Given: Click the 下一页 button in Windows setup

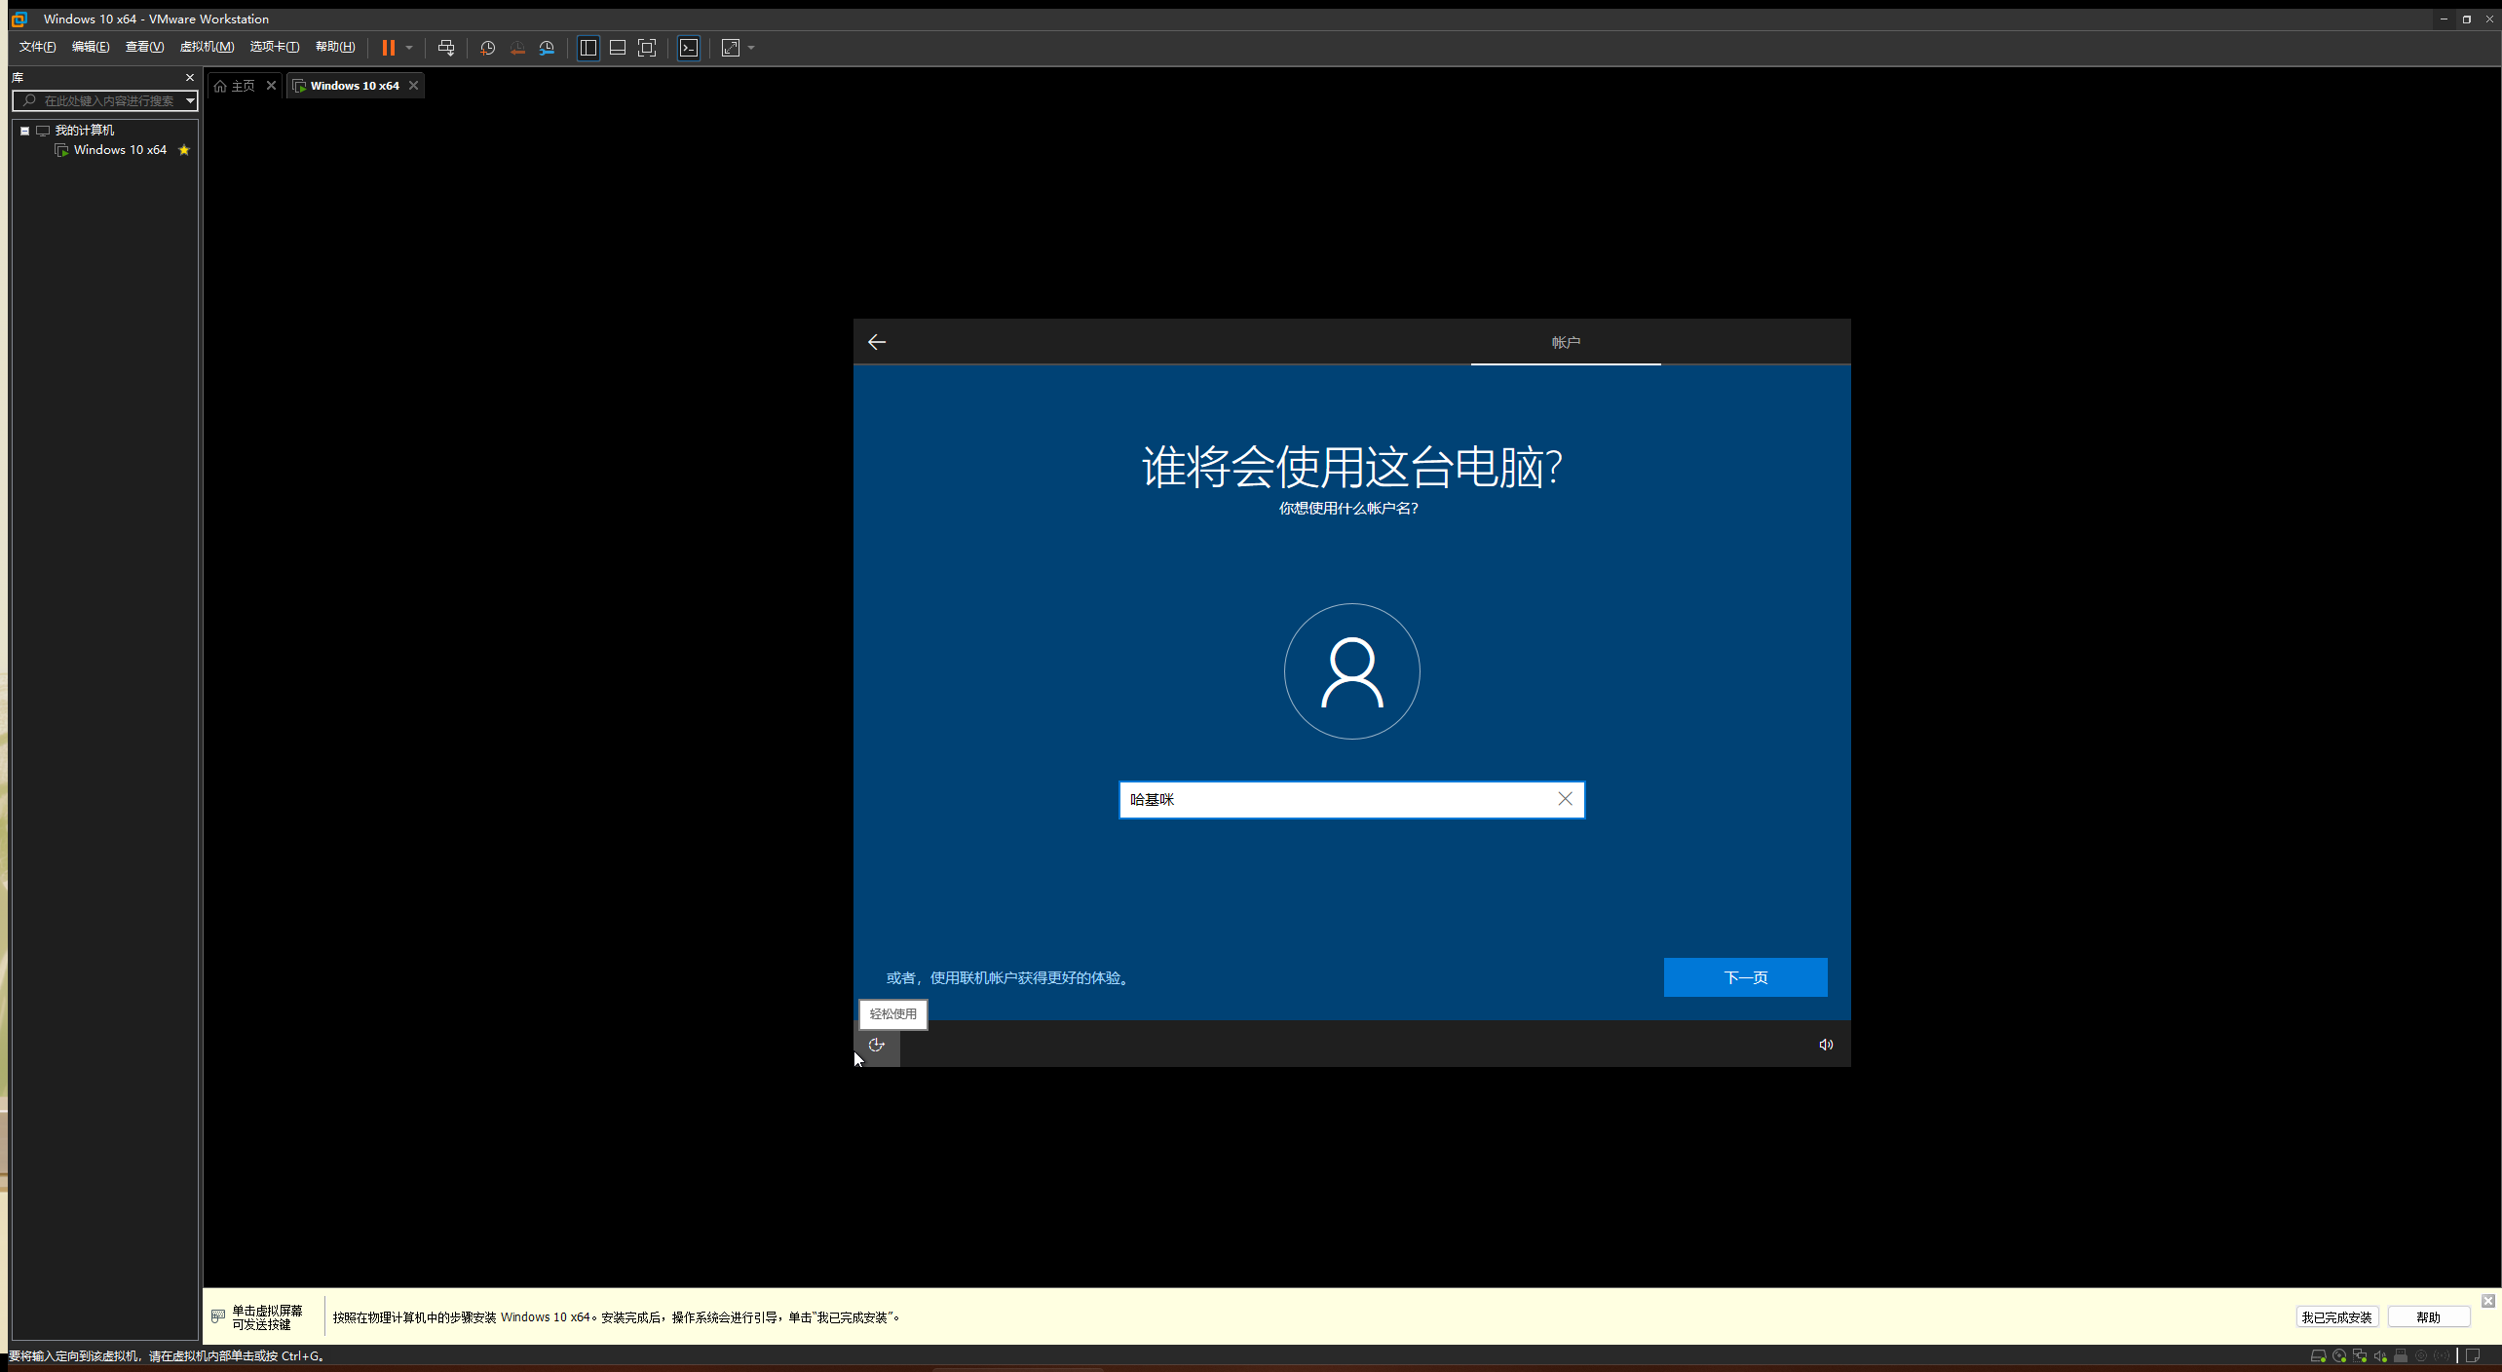Looking at the screenshot, I should [x=1744, y=977].
